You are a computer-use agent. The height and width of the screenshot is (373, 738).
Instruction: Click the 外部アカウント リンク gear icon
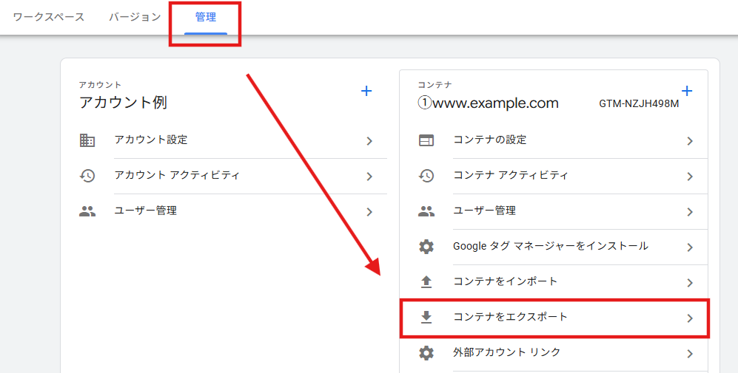click(x=426, y=353)
